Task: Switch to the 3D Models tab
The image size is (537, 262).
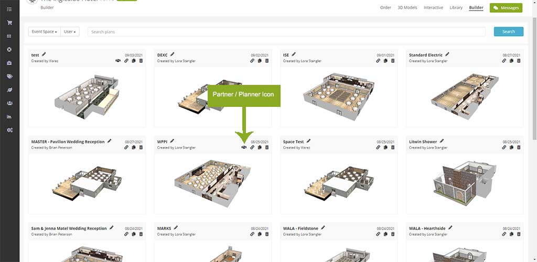Action: tap(407, 8)
